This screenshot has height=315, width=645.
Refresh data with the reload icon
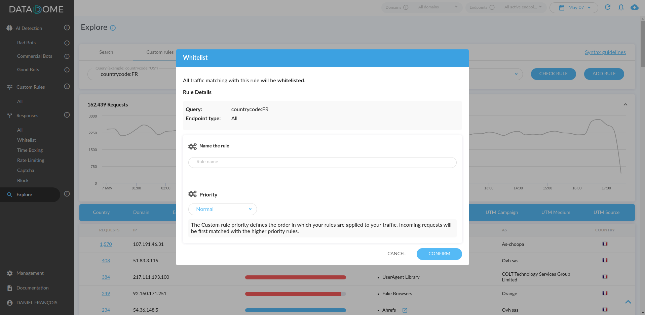608,7
